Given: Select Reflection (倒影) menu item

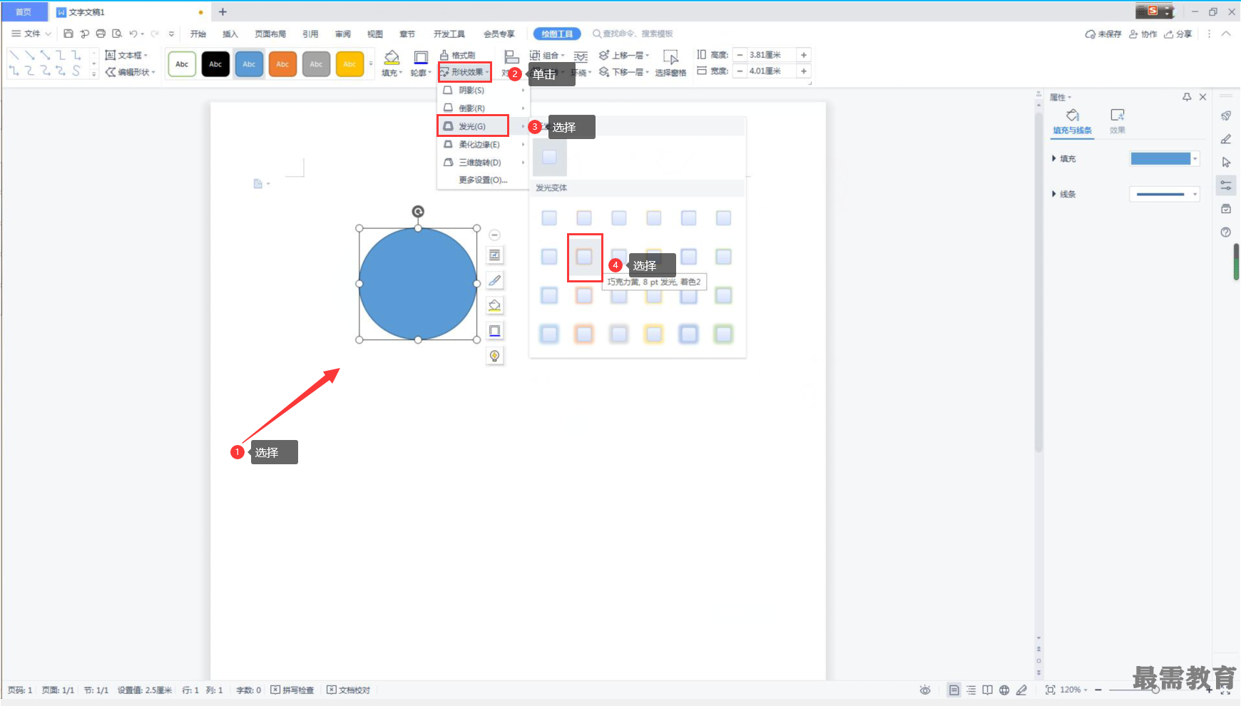Looking at the screenshot, I should pyautogui.click(x=483, y=108).
